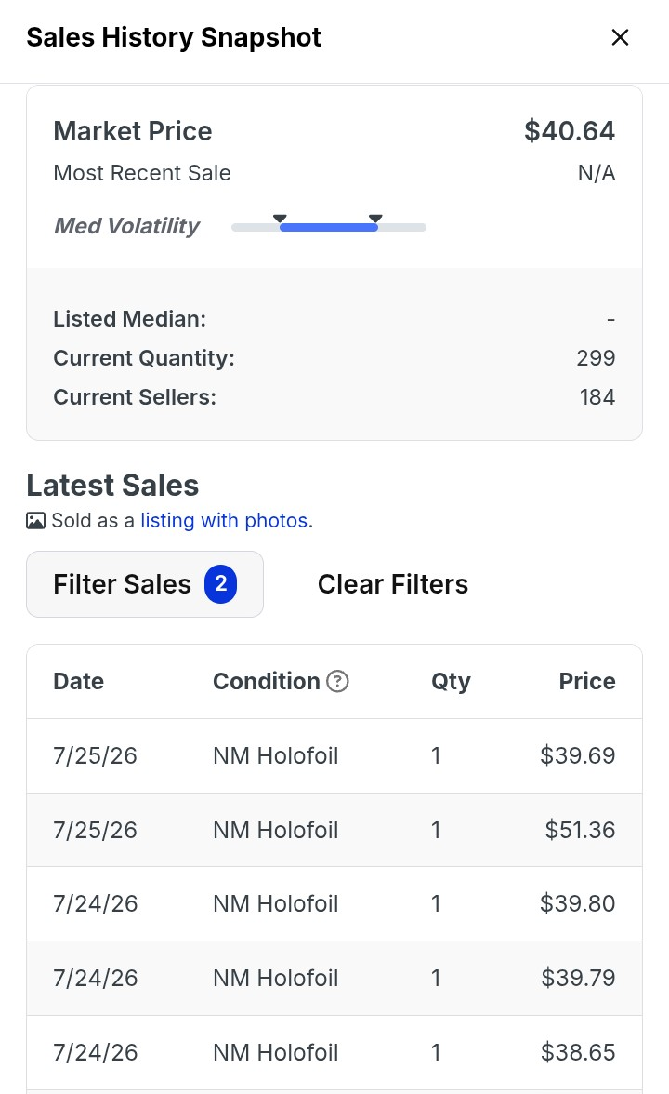669x1094 pixels.
Task: Click the Date column header
Action: coord(79,681)
